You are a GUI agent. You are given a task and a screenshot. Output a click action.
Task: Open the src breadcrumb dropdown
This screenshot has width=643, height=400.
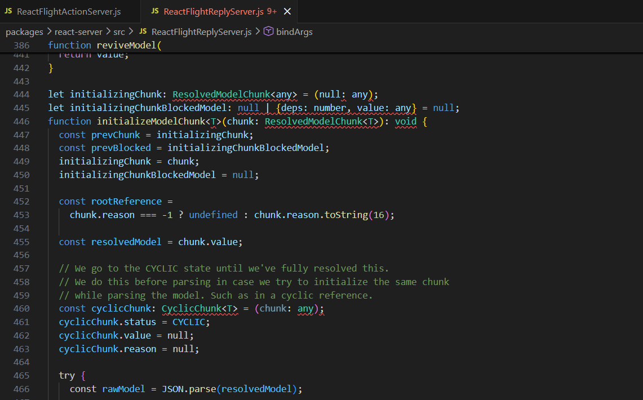pyautogui.click(x=119, y=32)
